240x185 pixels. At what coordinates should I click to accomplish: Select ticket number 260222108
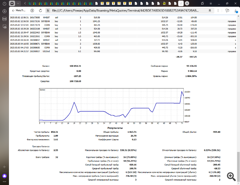pyautogui.click(x=35, y=29)
